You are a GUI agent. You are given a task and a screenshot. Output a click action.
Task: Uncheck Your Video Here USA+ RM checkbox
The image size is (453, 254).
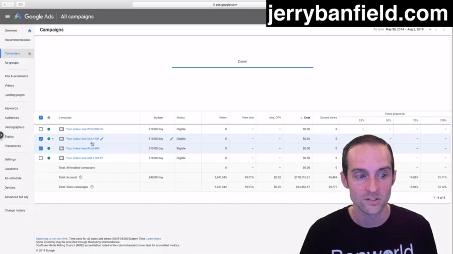click(41, 139)
